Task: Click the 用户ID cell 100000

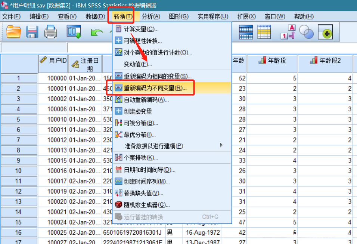Action: pyautogui.click(x=53, y=78)
